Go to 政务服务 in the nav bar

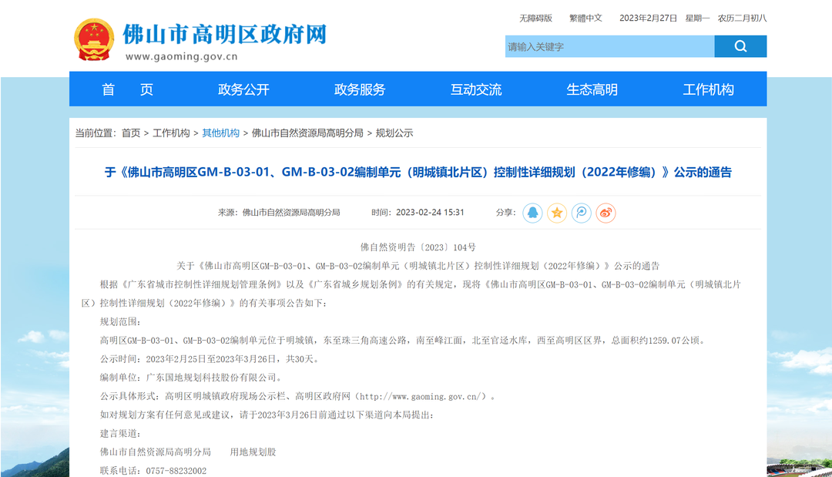click(x=360, y=89)
